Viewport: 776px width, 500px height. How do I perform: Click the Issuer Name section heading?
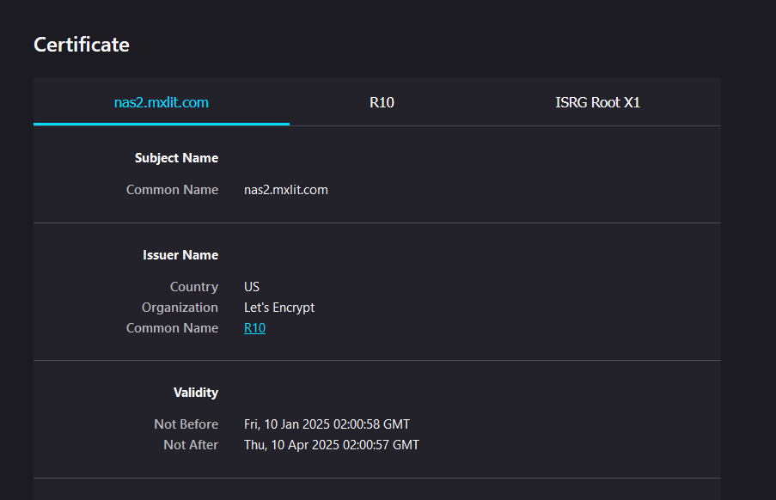(180, 255)
